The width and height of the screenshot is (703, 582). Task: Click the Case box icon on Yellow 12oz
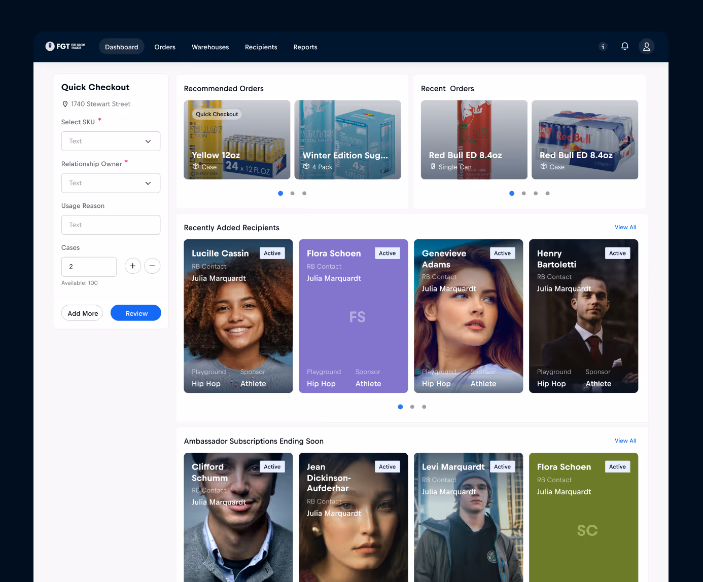coord(196,167)
